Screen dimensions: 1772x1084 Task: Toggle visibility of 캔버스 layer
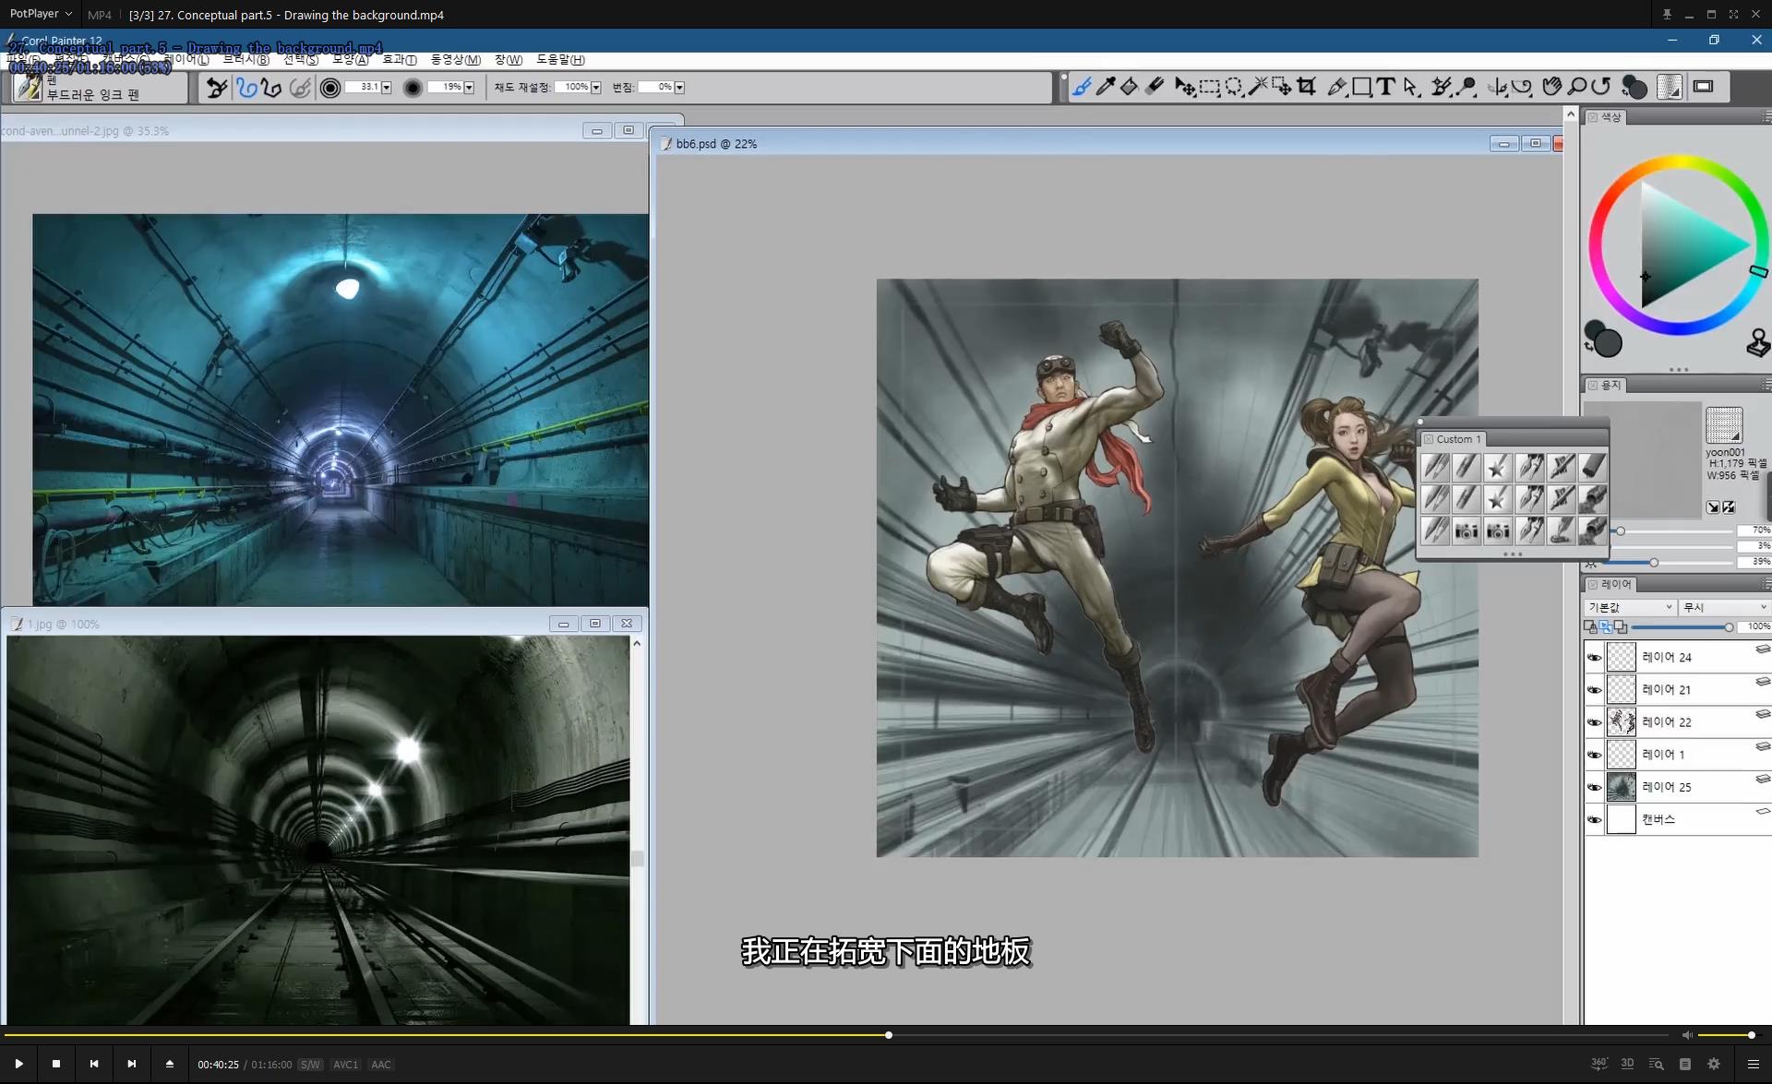click(x=1594, y=819)
